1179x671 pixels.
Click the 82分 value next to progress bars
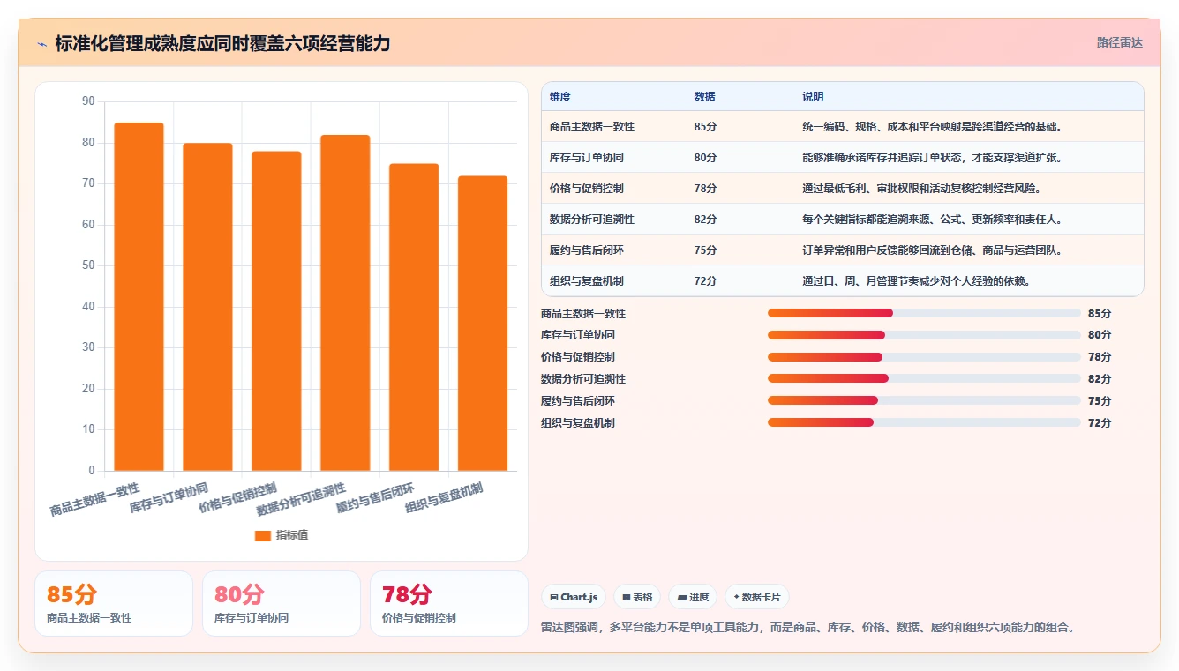tap(1100, 378)
